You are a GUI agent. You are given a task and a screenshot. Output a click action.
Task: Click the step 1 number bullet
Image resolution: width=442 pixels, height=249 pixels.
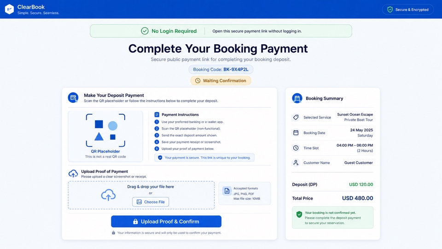point(157,122)
